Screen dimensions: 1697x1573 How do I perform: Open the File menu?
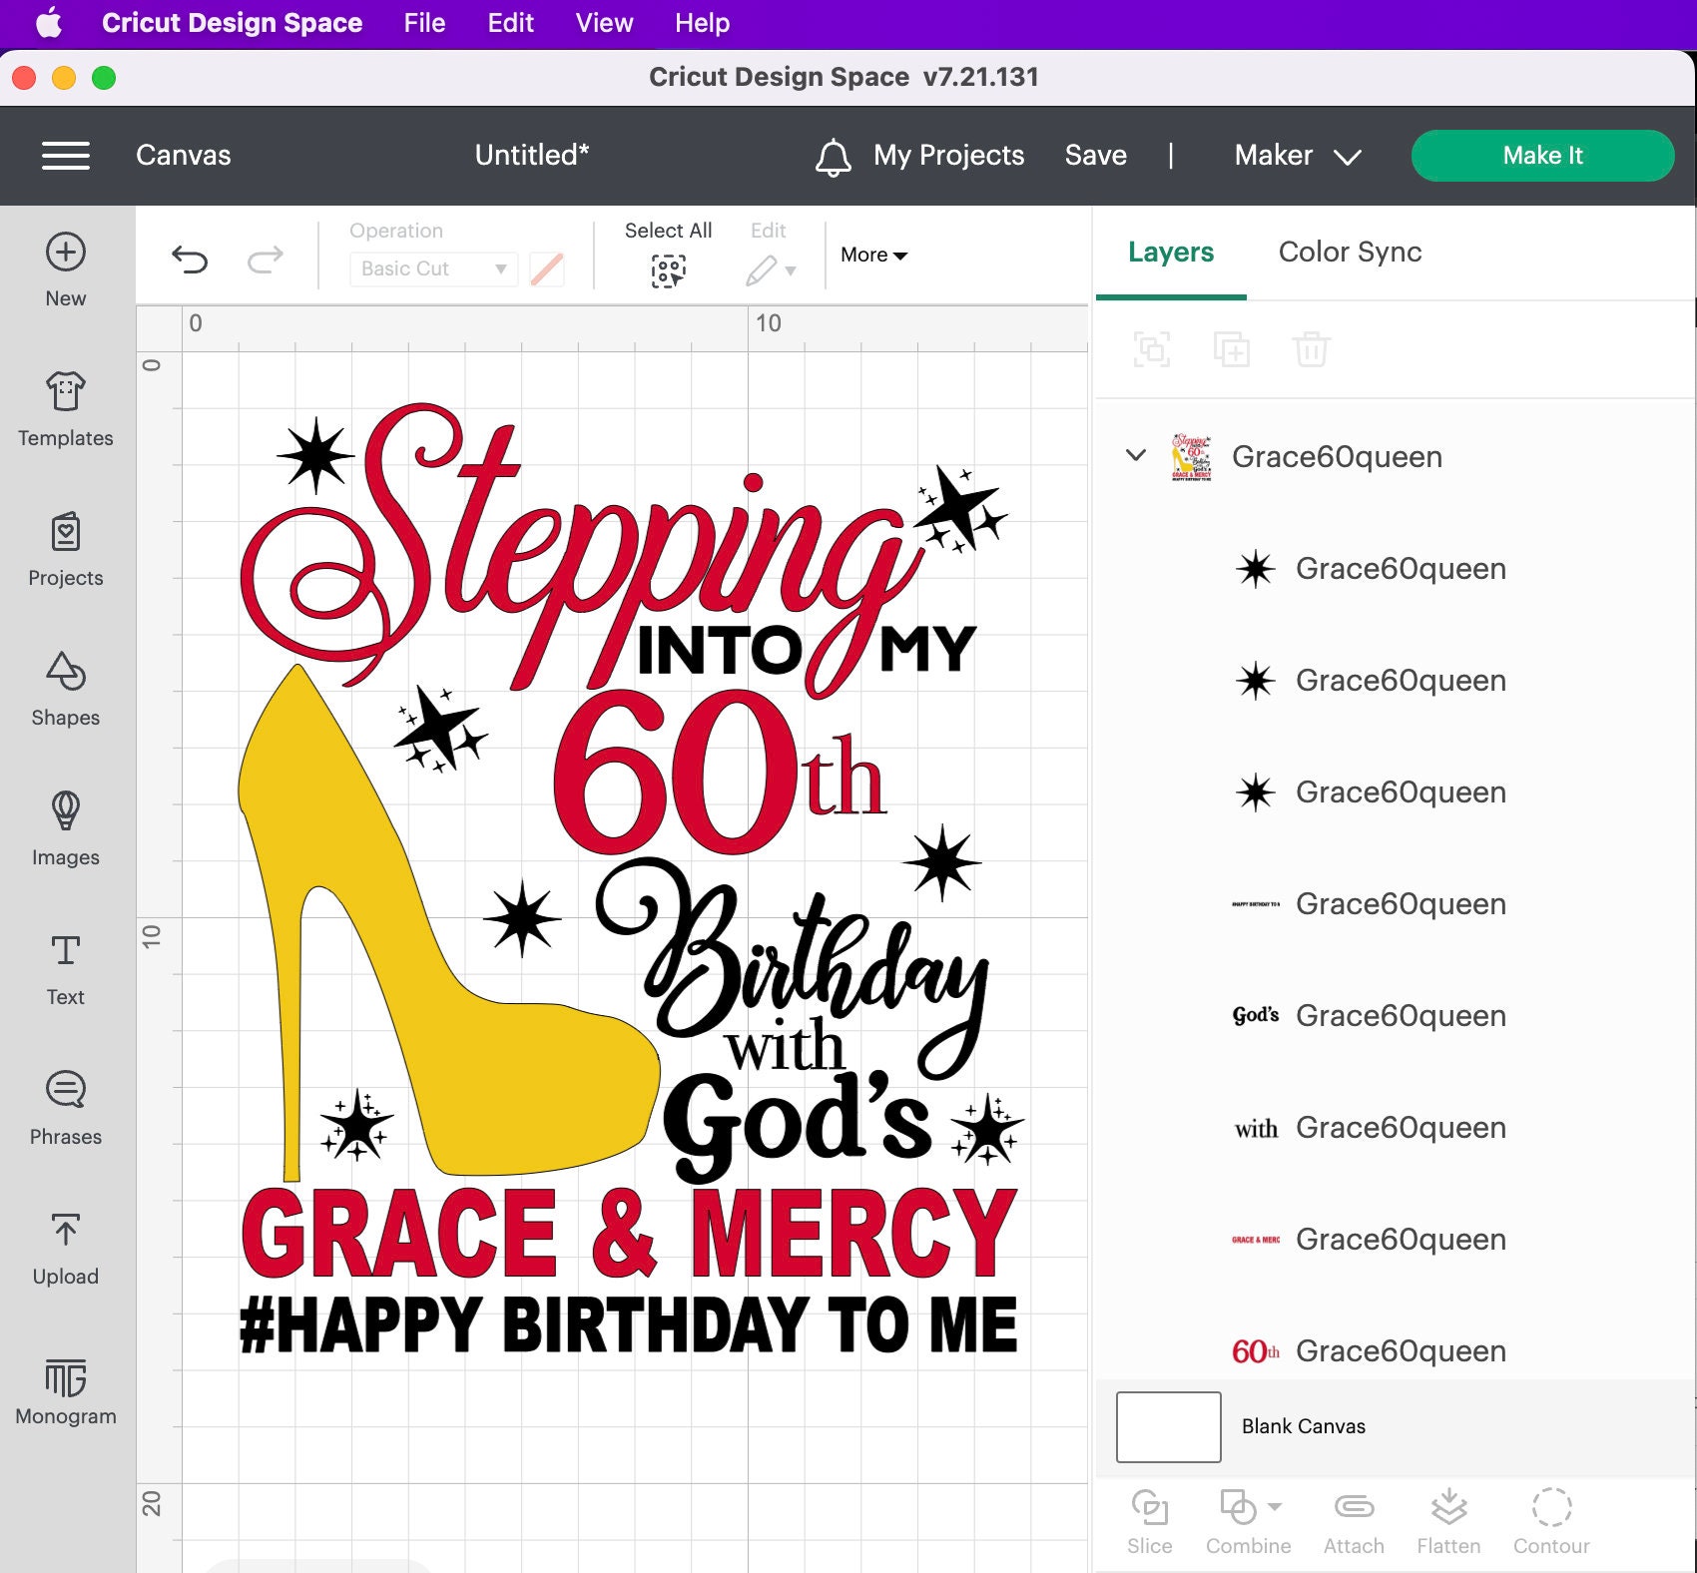[423, 22]
